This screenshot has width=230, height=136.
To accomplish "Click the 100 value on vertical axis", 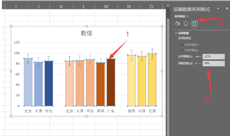I will [x=17, y=53].
